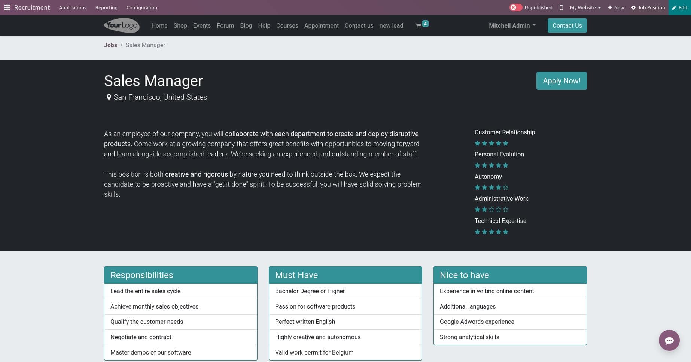Screen dimensions: 691x362
Task: Click the Administrative Work star rating
Action: [x=491, y=209]
